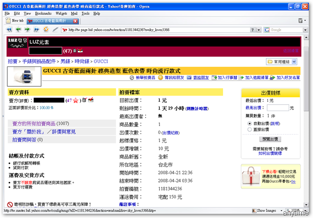
Task: Click the Rewind navigation button
Action: coord(9,29)
